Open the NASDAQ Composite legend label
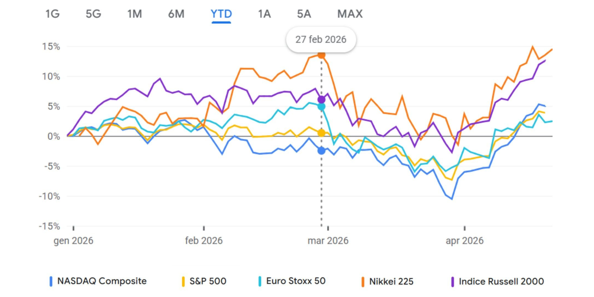Viewport: 594px width, 297px height. [102, 281]
